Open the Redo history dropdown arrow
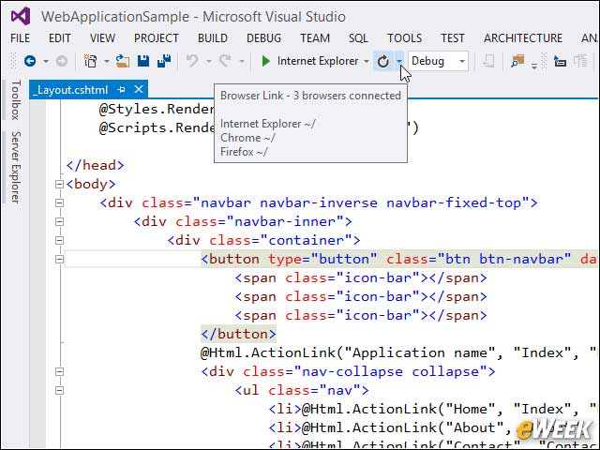Screen dimensions: 600x450 [x=242, y=61]
